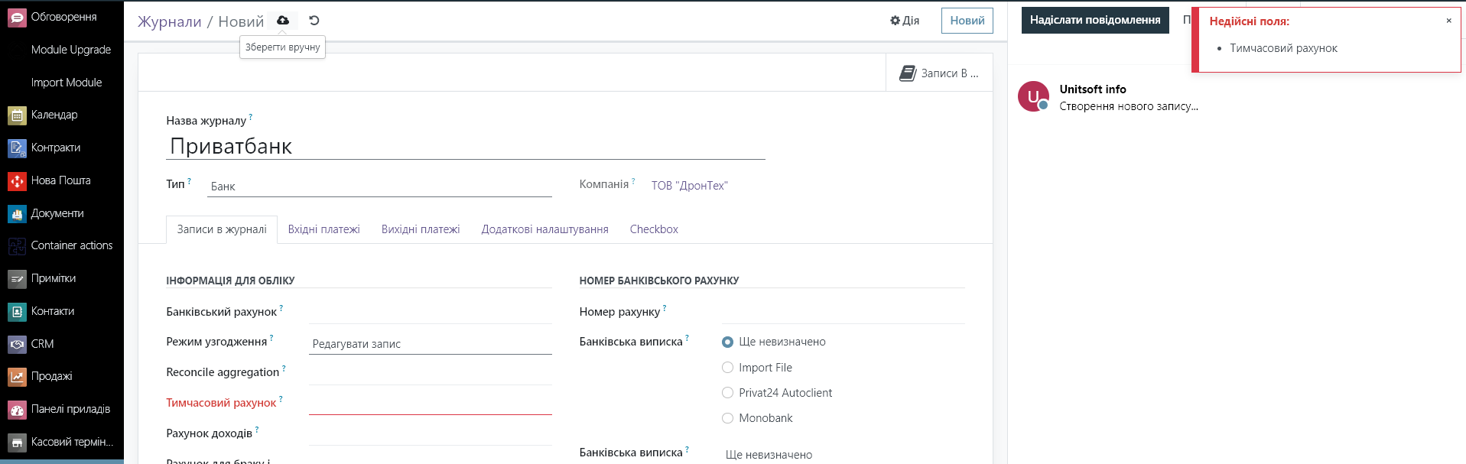1466x464 pixels.
Task: Switch to the Додаткові налаштування tab
Action: click(545, 229)
